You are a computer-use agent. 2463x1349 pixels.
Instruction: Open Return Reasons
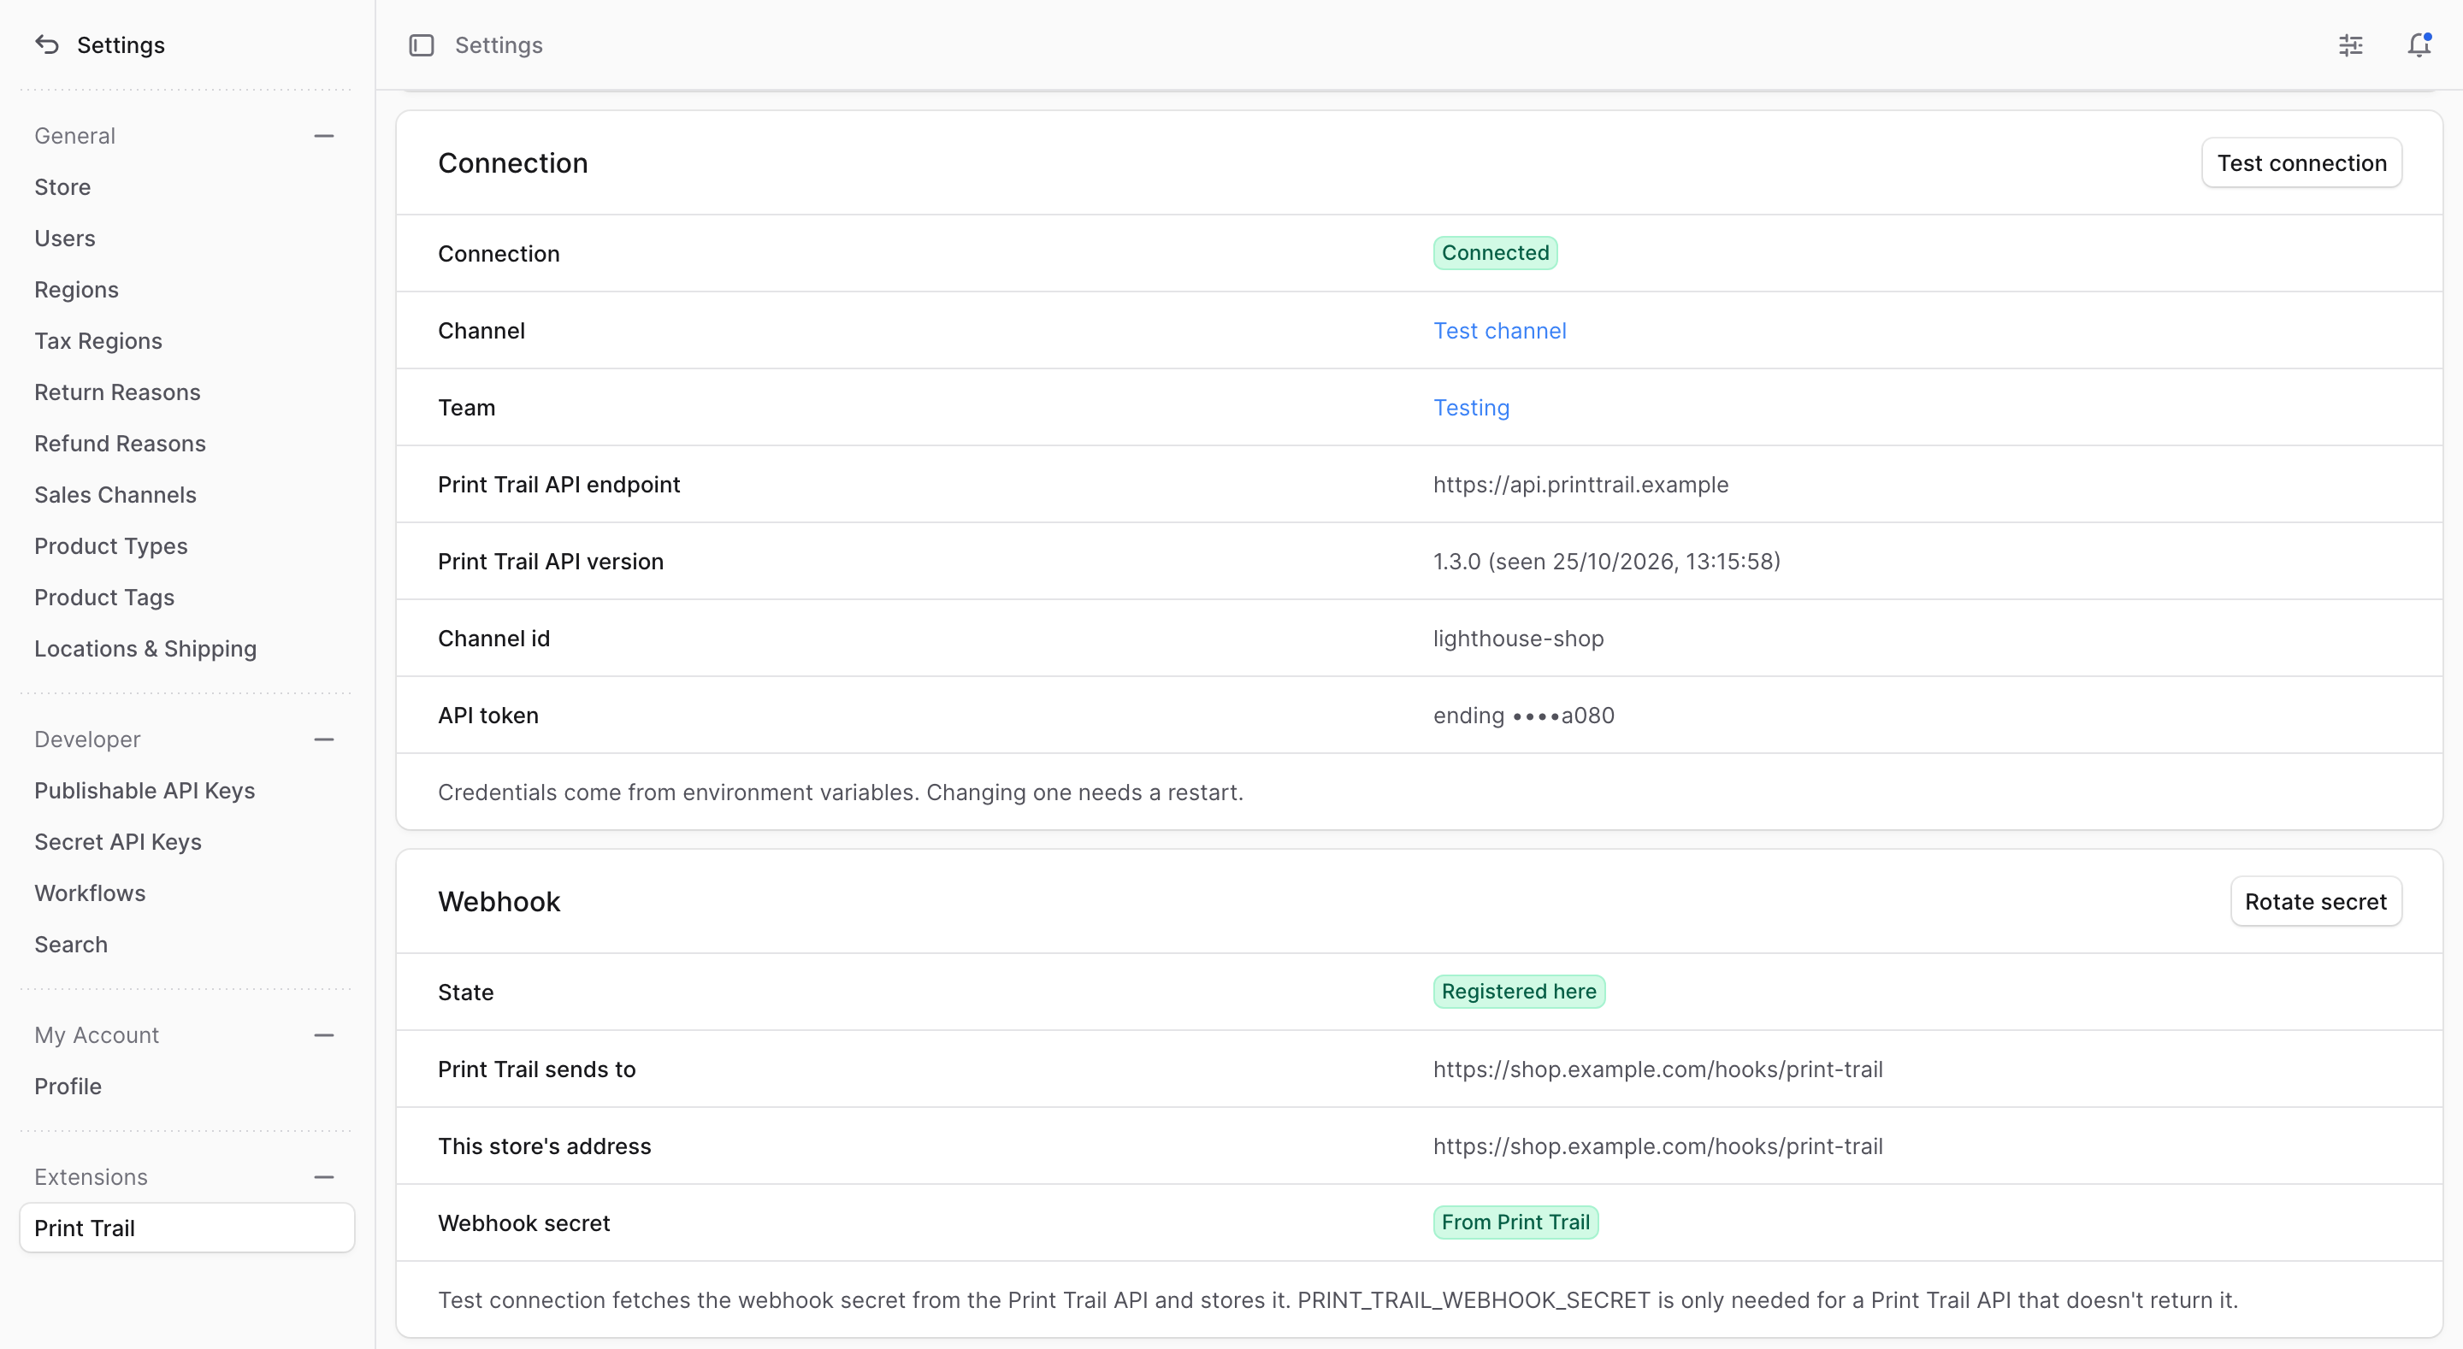187,392
